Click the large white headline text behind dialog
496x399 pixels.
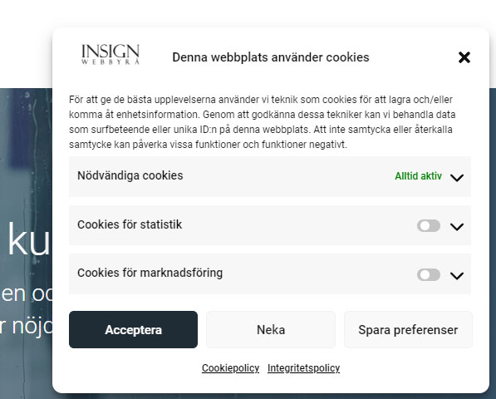(x=28, y=239)
